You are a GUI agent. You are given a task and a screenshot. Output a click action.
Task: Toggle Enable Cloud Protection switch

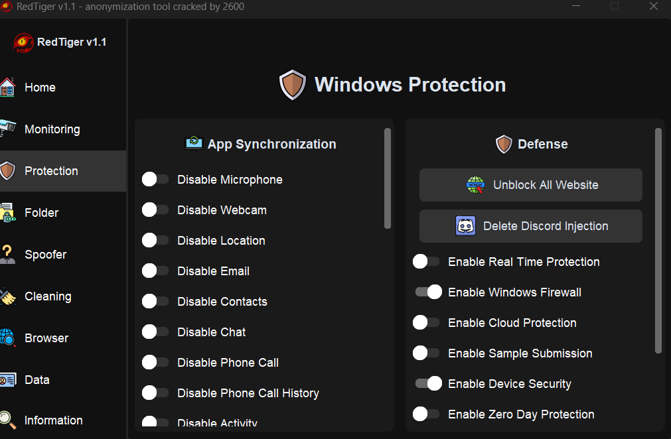tap(426, 322)
